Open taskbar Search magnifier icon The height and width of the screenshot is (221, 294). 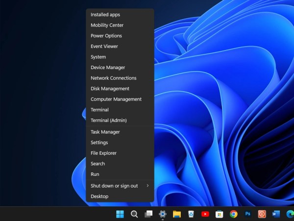pyautogui.click(x=134, y=214)
